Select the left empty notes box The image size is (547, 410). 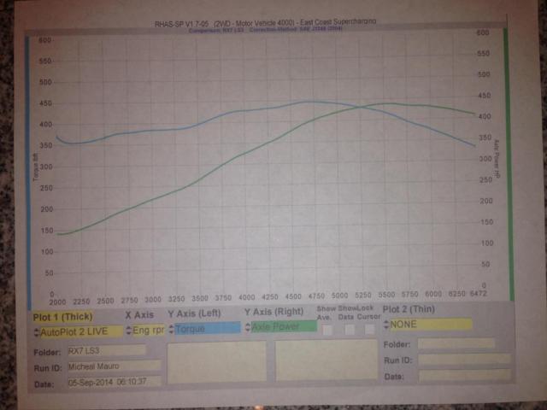[x=217, y=362]
